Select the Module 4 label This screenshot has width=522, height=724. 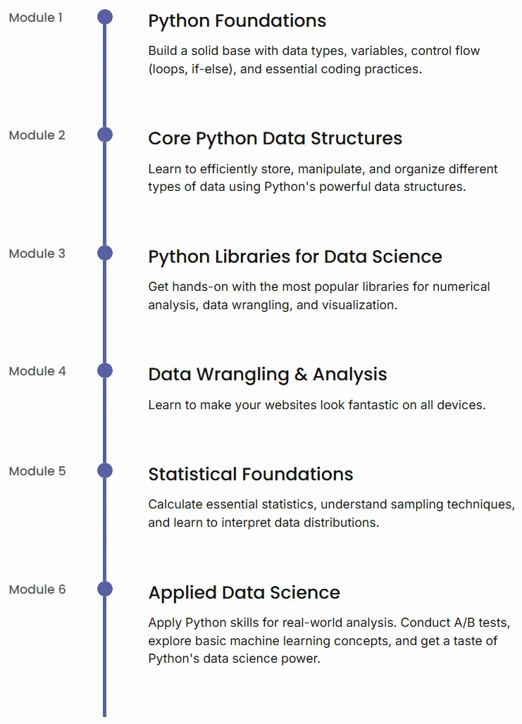click(37, 371)
